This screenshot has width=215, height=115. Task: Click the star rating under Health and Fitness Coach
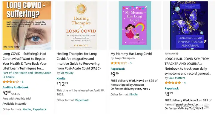(11, 82)
